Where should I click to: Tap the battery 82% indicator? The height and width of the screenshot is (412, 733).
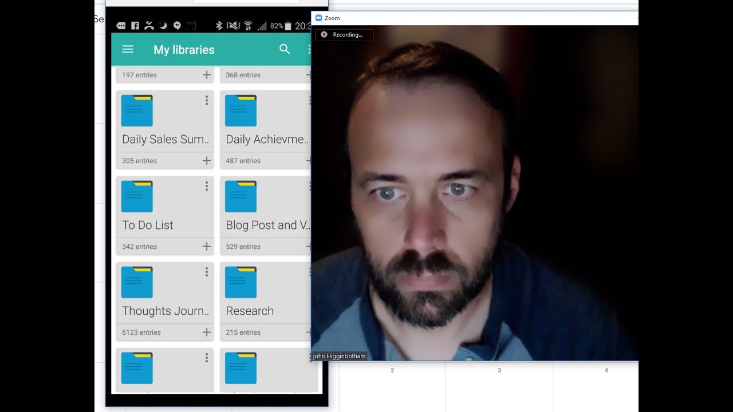(x=281, y=26)
